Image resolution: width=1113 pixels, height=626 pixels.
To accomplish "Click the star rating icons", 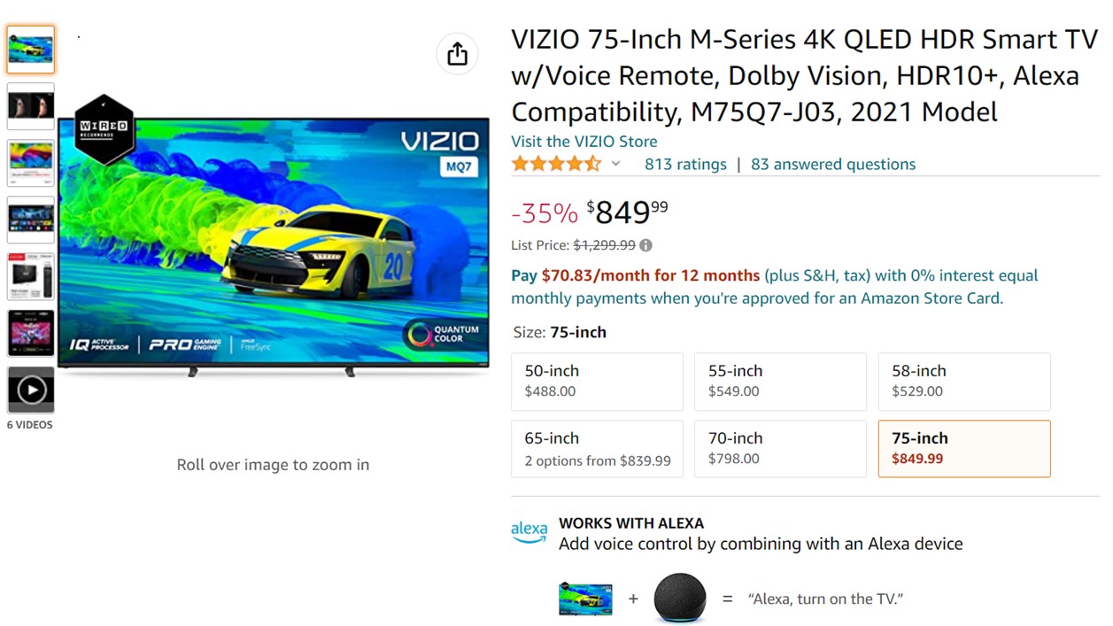I will click(555, 164).
